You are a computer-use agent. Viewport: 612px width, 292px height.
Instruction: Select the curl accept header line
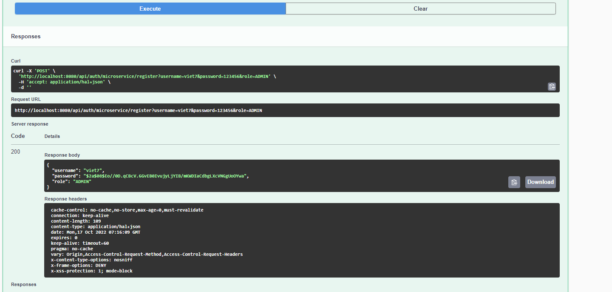[x=64, y=82]
